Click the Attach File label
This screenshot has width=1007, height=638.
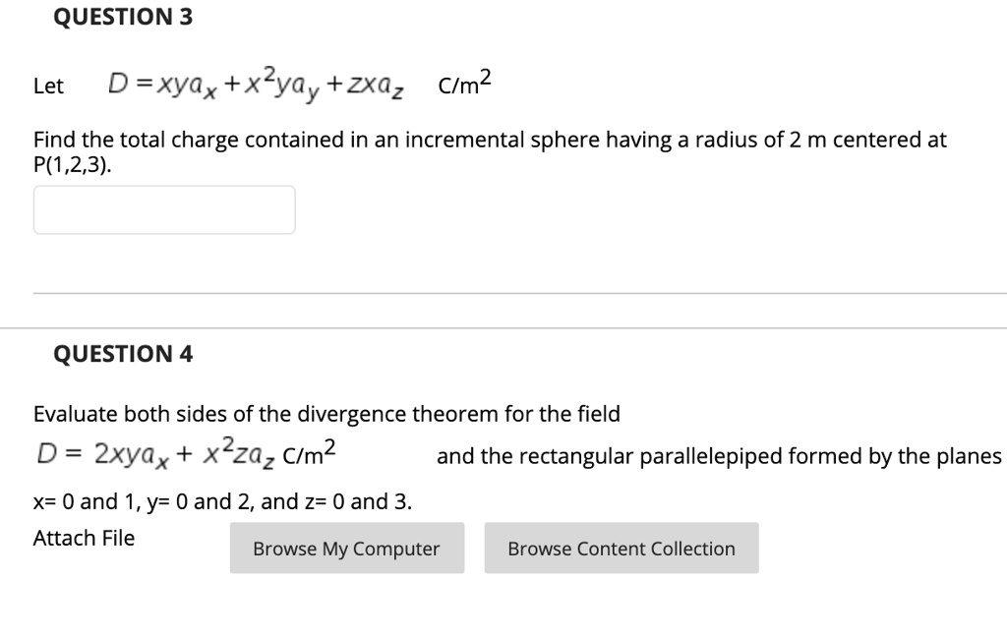click(x=84, y=538)
